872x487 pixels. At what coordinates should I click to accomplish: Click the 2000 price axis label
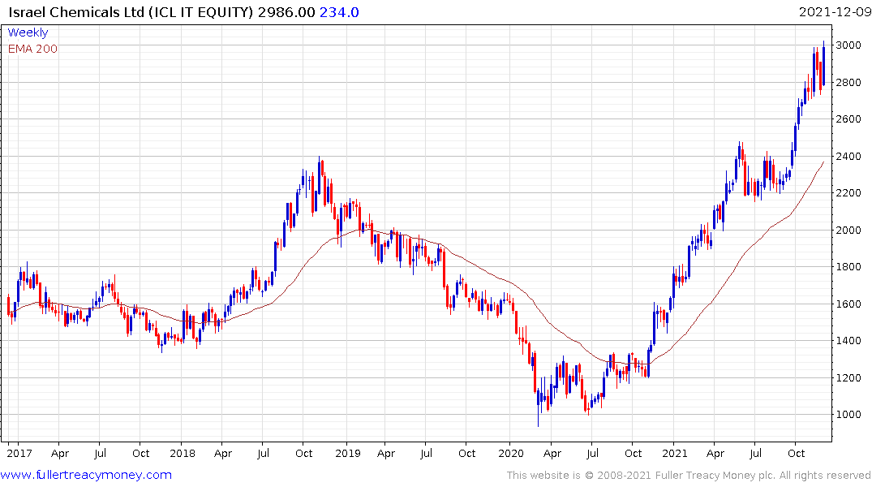tap(848, 230)
